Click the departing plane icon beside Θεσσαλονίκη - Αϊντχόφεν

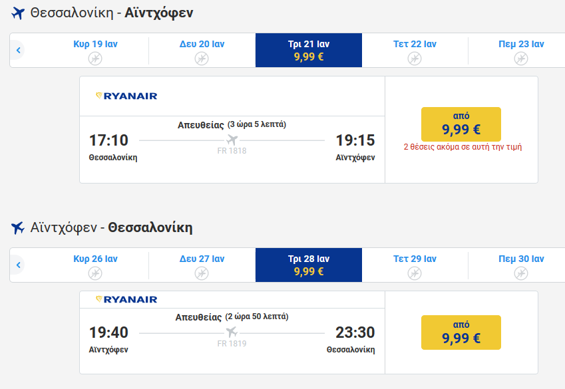click(18, 13)
